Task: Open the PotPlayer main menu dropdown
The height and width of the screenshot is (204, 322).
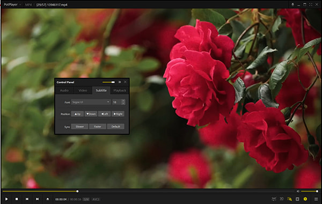Action: click(x=12, y=4)
